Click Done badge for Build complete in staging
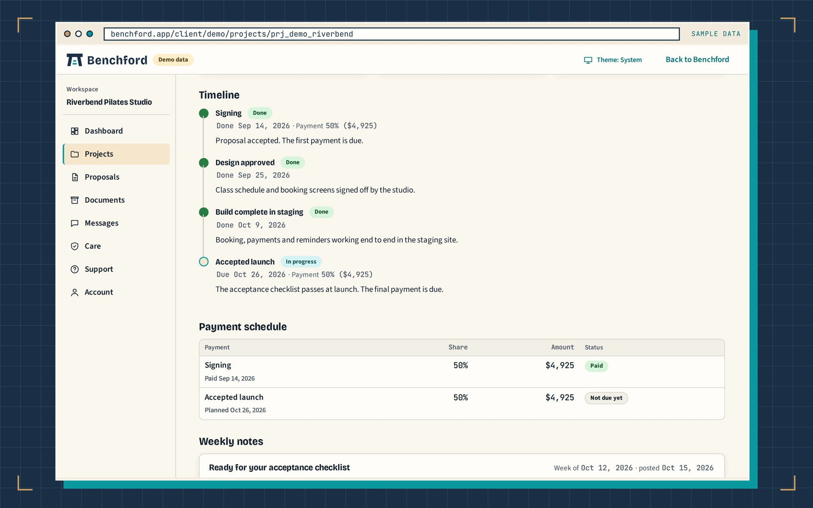This screenshot has width=813, height=508. click(321, 212)
